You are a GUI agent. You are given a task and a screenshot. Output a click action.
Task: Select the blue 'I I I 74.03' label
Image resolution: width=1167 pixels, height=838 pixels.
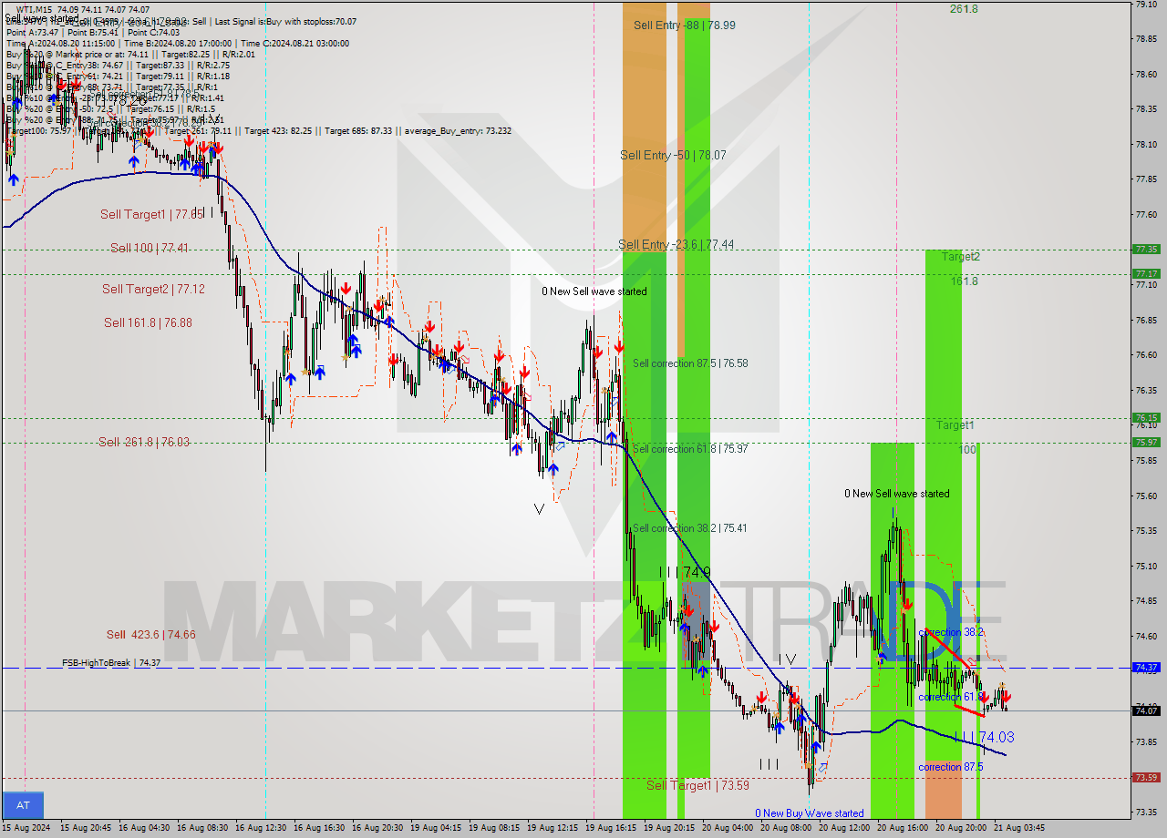click(984, 738)
